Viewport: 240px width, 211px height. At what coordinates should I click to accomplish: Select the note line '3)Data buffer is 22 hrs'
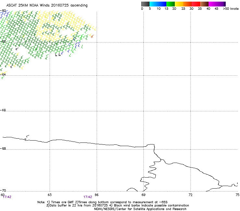[117, 205]
